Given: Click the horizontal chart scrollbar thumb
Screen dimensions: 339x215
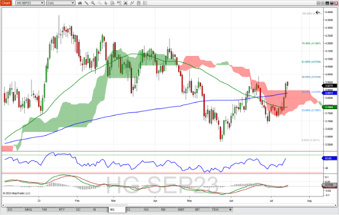Looking at the screenshot, I should coord(230,205).
